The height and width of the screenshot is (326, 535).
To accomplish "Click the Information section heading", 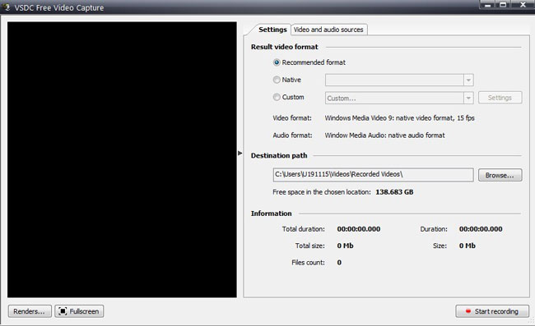I will pyautogui.click(x=272, y=214).
